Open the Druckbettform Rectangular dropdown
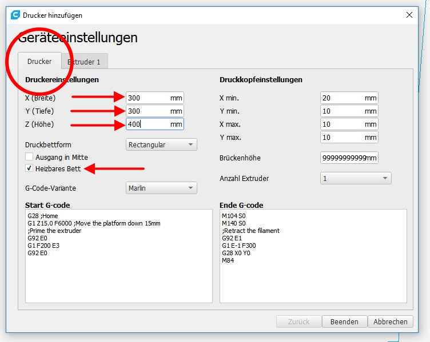Image resolution: width=430 pixels, height=342 pixels. click(x=161, y=144)
